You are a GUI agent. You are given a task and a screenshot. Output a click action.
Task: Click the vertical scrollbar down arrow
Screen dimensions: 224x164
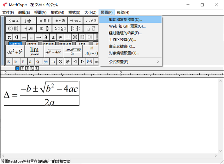tap(220, 151)
